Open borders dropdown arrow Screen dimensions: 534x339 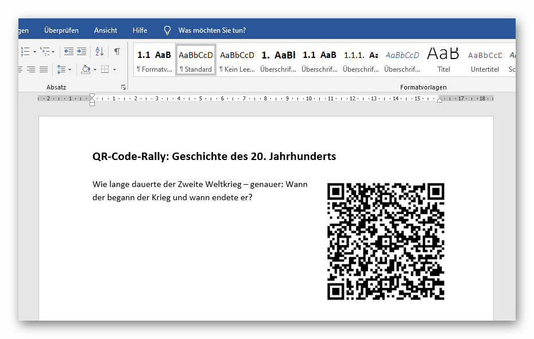click(x=114, y=70)
